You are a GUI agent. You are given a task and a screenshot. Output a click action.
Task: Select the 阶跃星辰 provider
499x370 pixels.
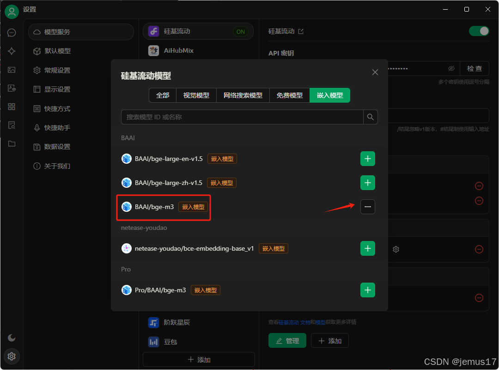click(198, 322)
